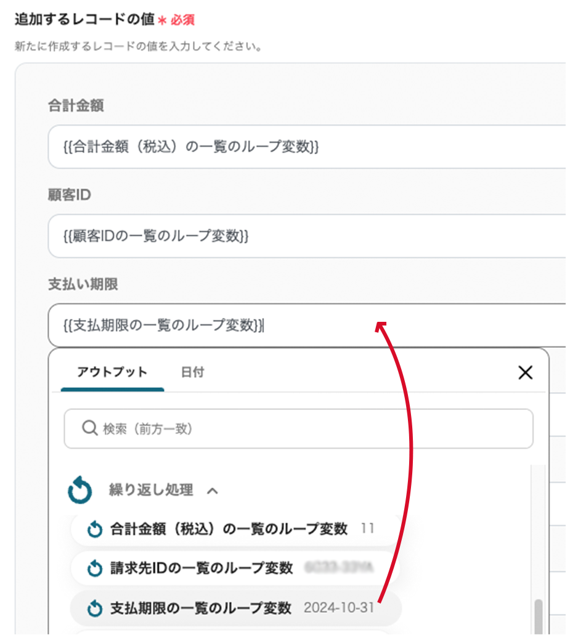Collapse the 繰り返し処理 section chevron
Viewport: 570px width, 643px height.
[x=213, y=491]
